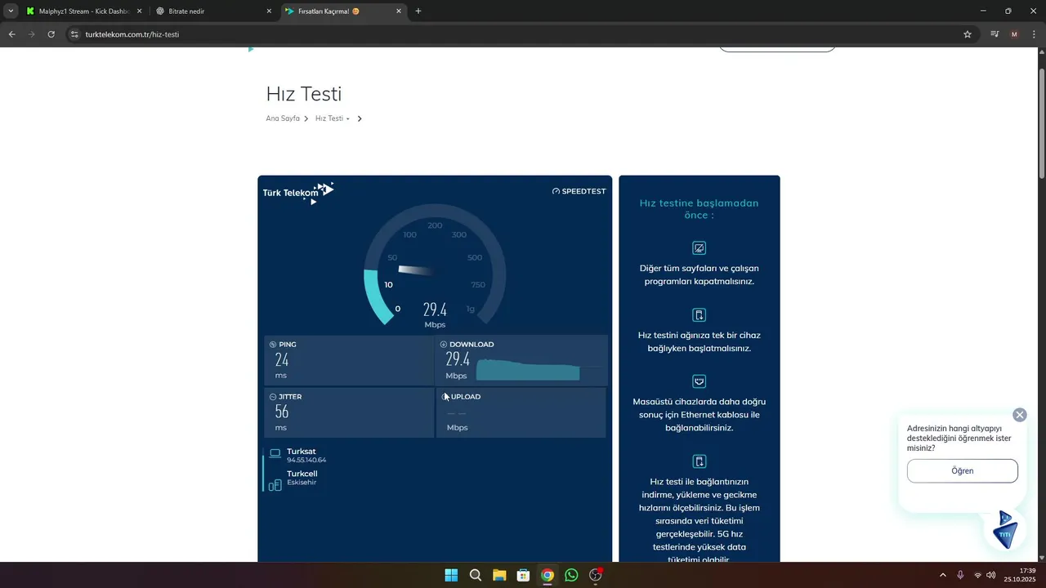The image size is (1046, 588).
Task: Open Microsoft Store from the taskbar
Action: click(523, 575)
